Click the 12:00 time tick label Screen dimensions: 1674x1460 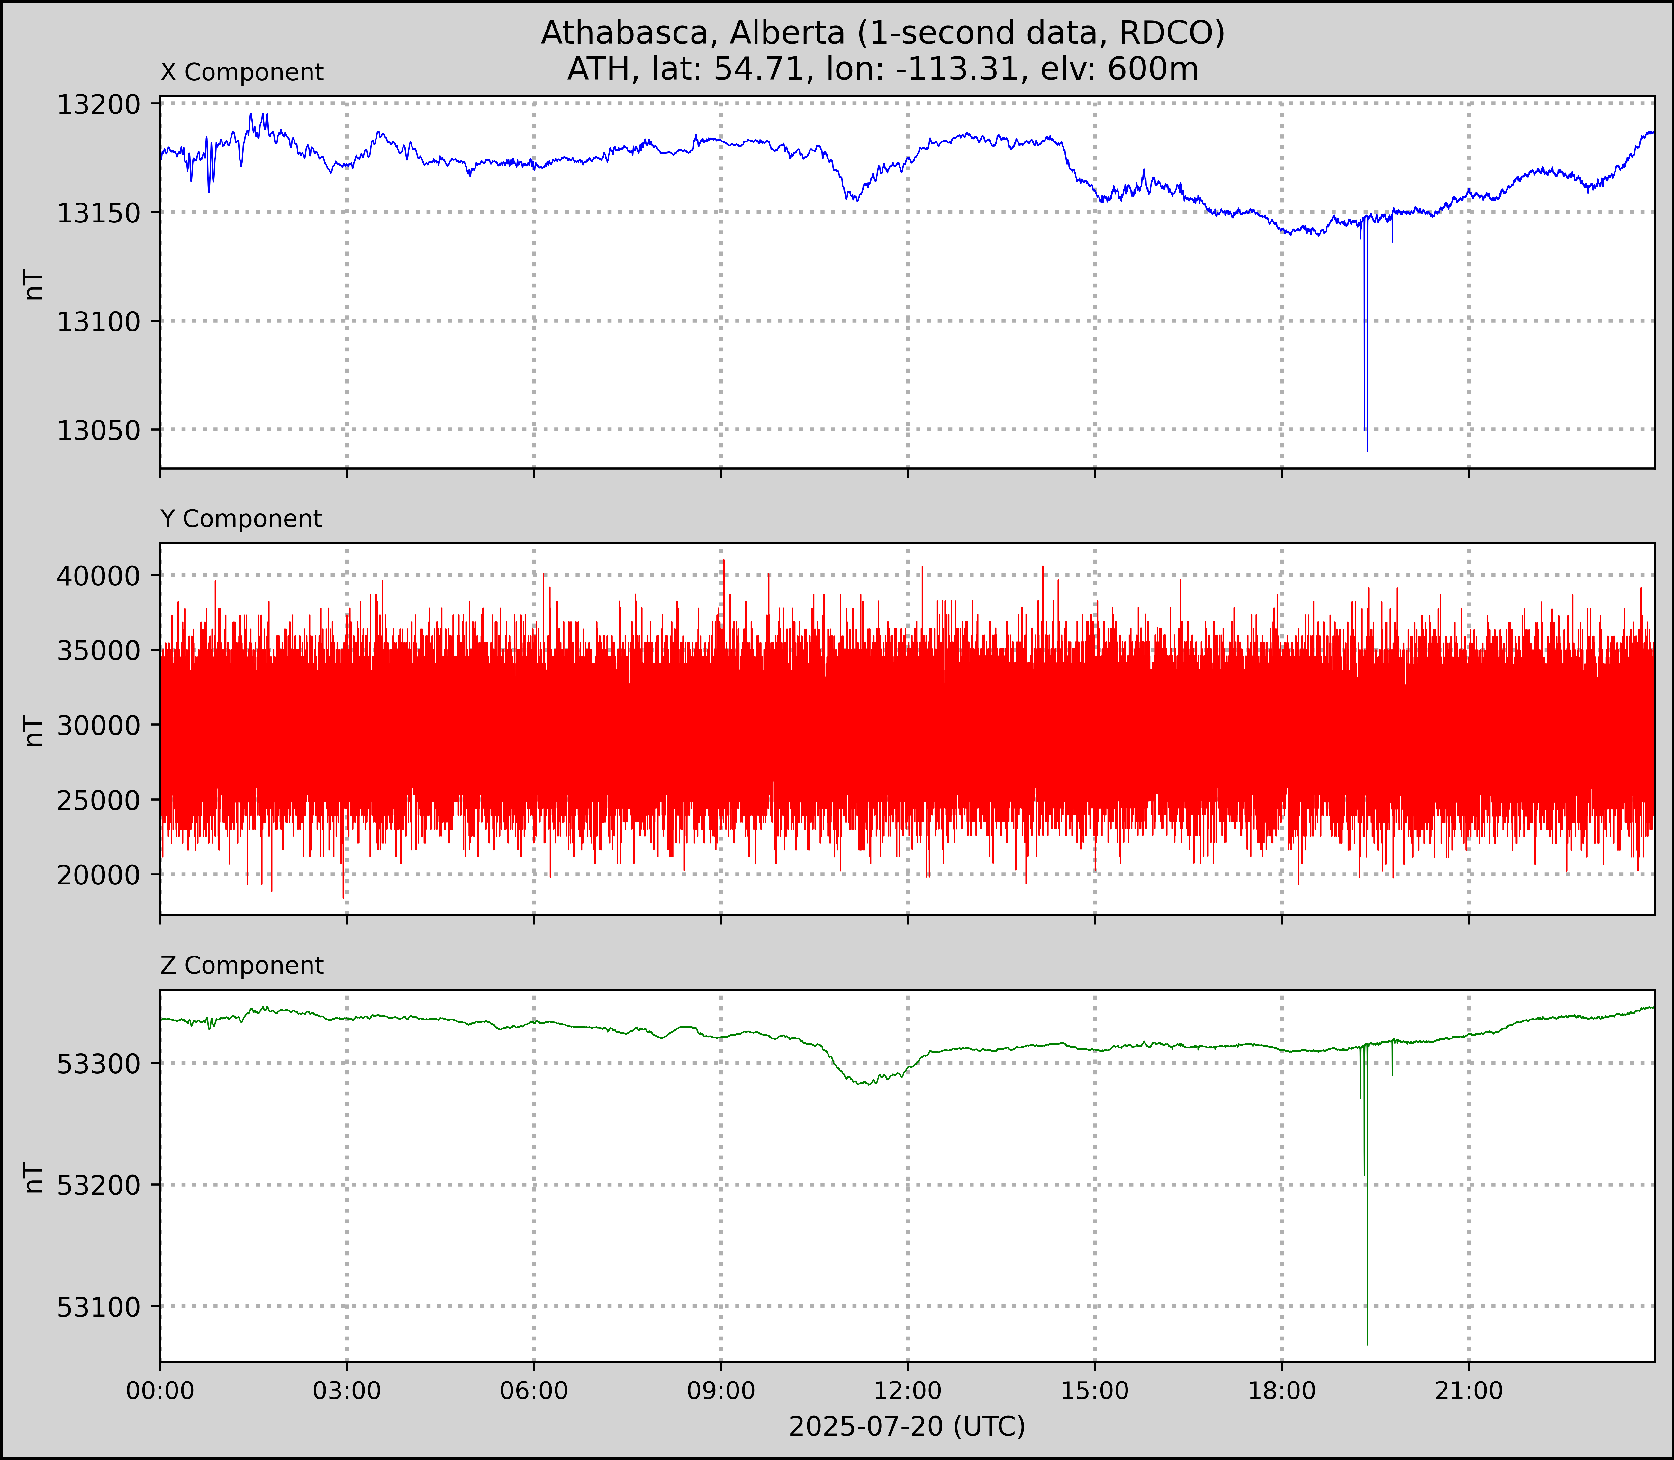[908, 1391]
